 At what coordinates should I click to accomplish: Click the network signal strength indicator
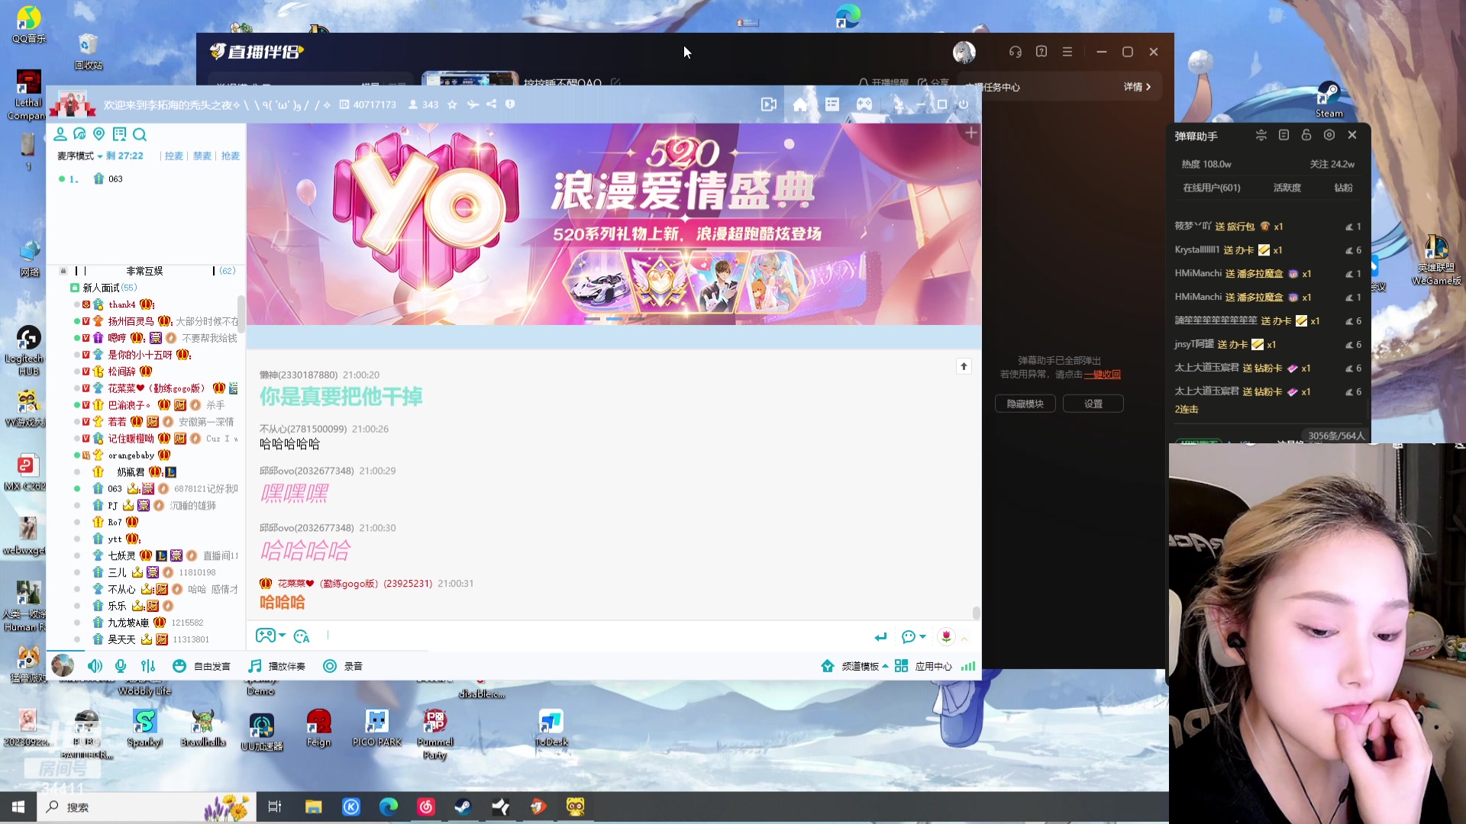pos(967,666)
